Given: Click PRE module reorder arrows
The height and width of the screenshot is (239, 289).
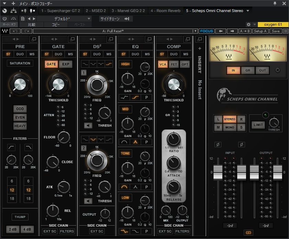Looking at the screenshot, I should 16,39.
